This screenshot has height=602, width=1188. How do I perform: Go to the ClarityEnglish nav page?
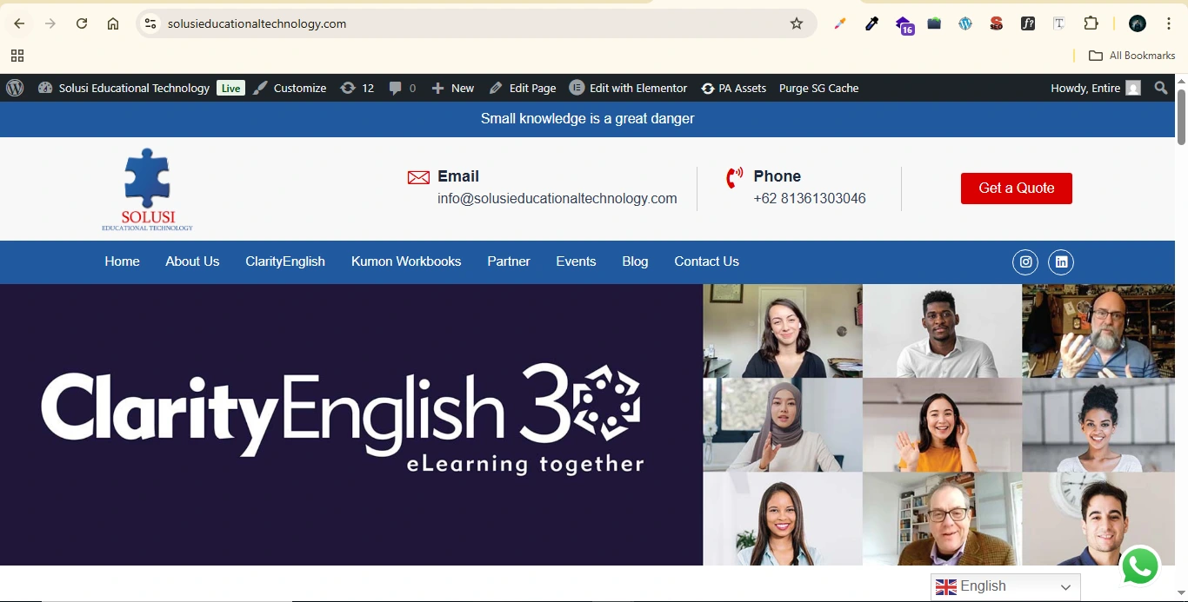285,261
